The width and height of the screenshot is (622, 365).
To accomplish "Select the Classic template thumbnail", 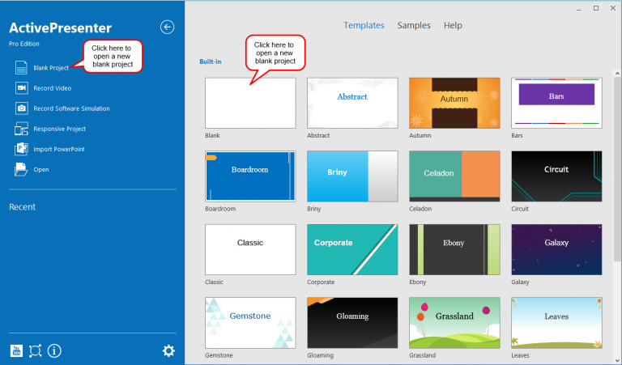I will click(250, 250).
